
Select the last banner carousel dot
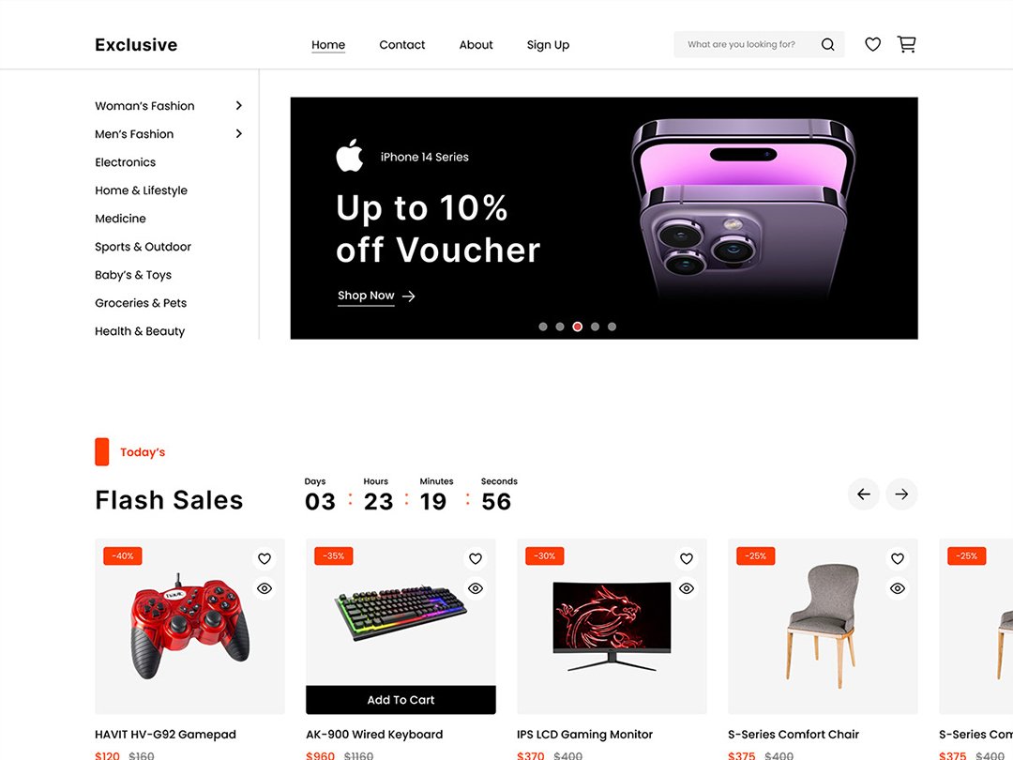coord(612,327)
